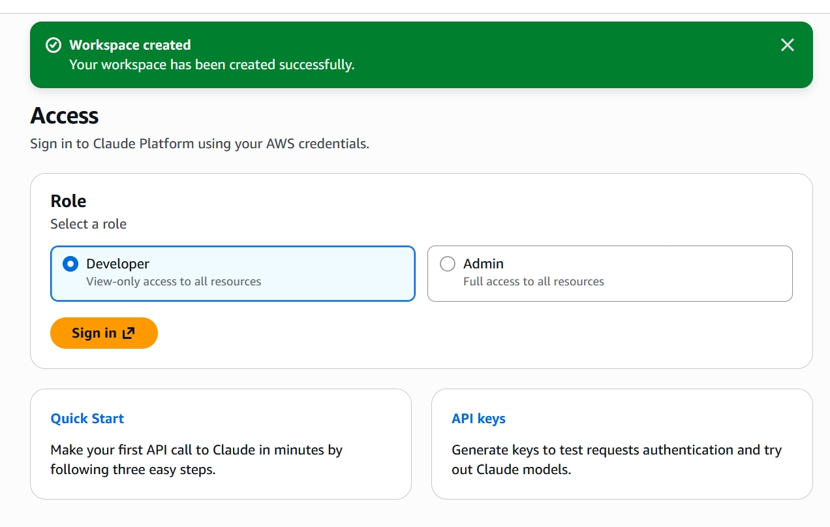Click the success checkmark icon in the banner
830x527 pixels.
coord(54,45)
